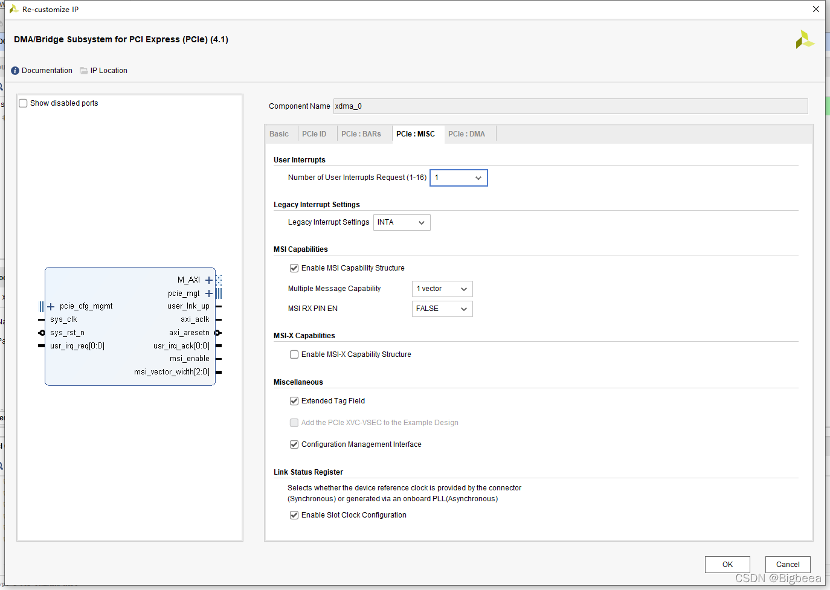Click the OK button

[x=727, y=565]
